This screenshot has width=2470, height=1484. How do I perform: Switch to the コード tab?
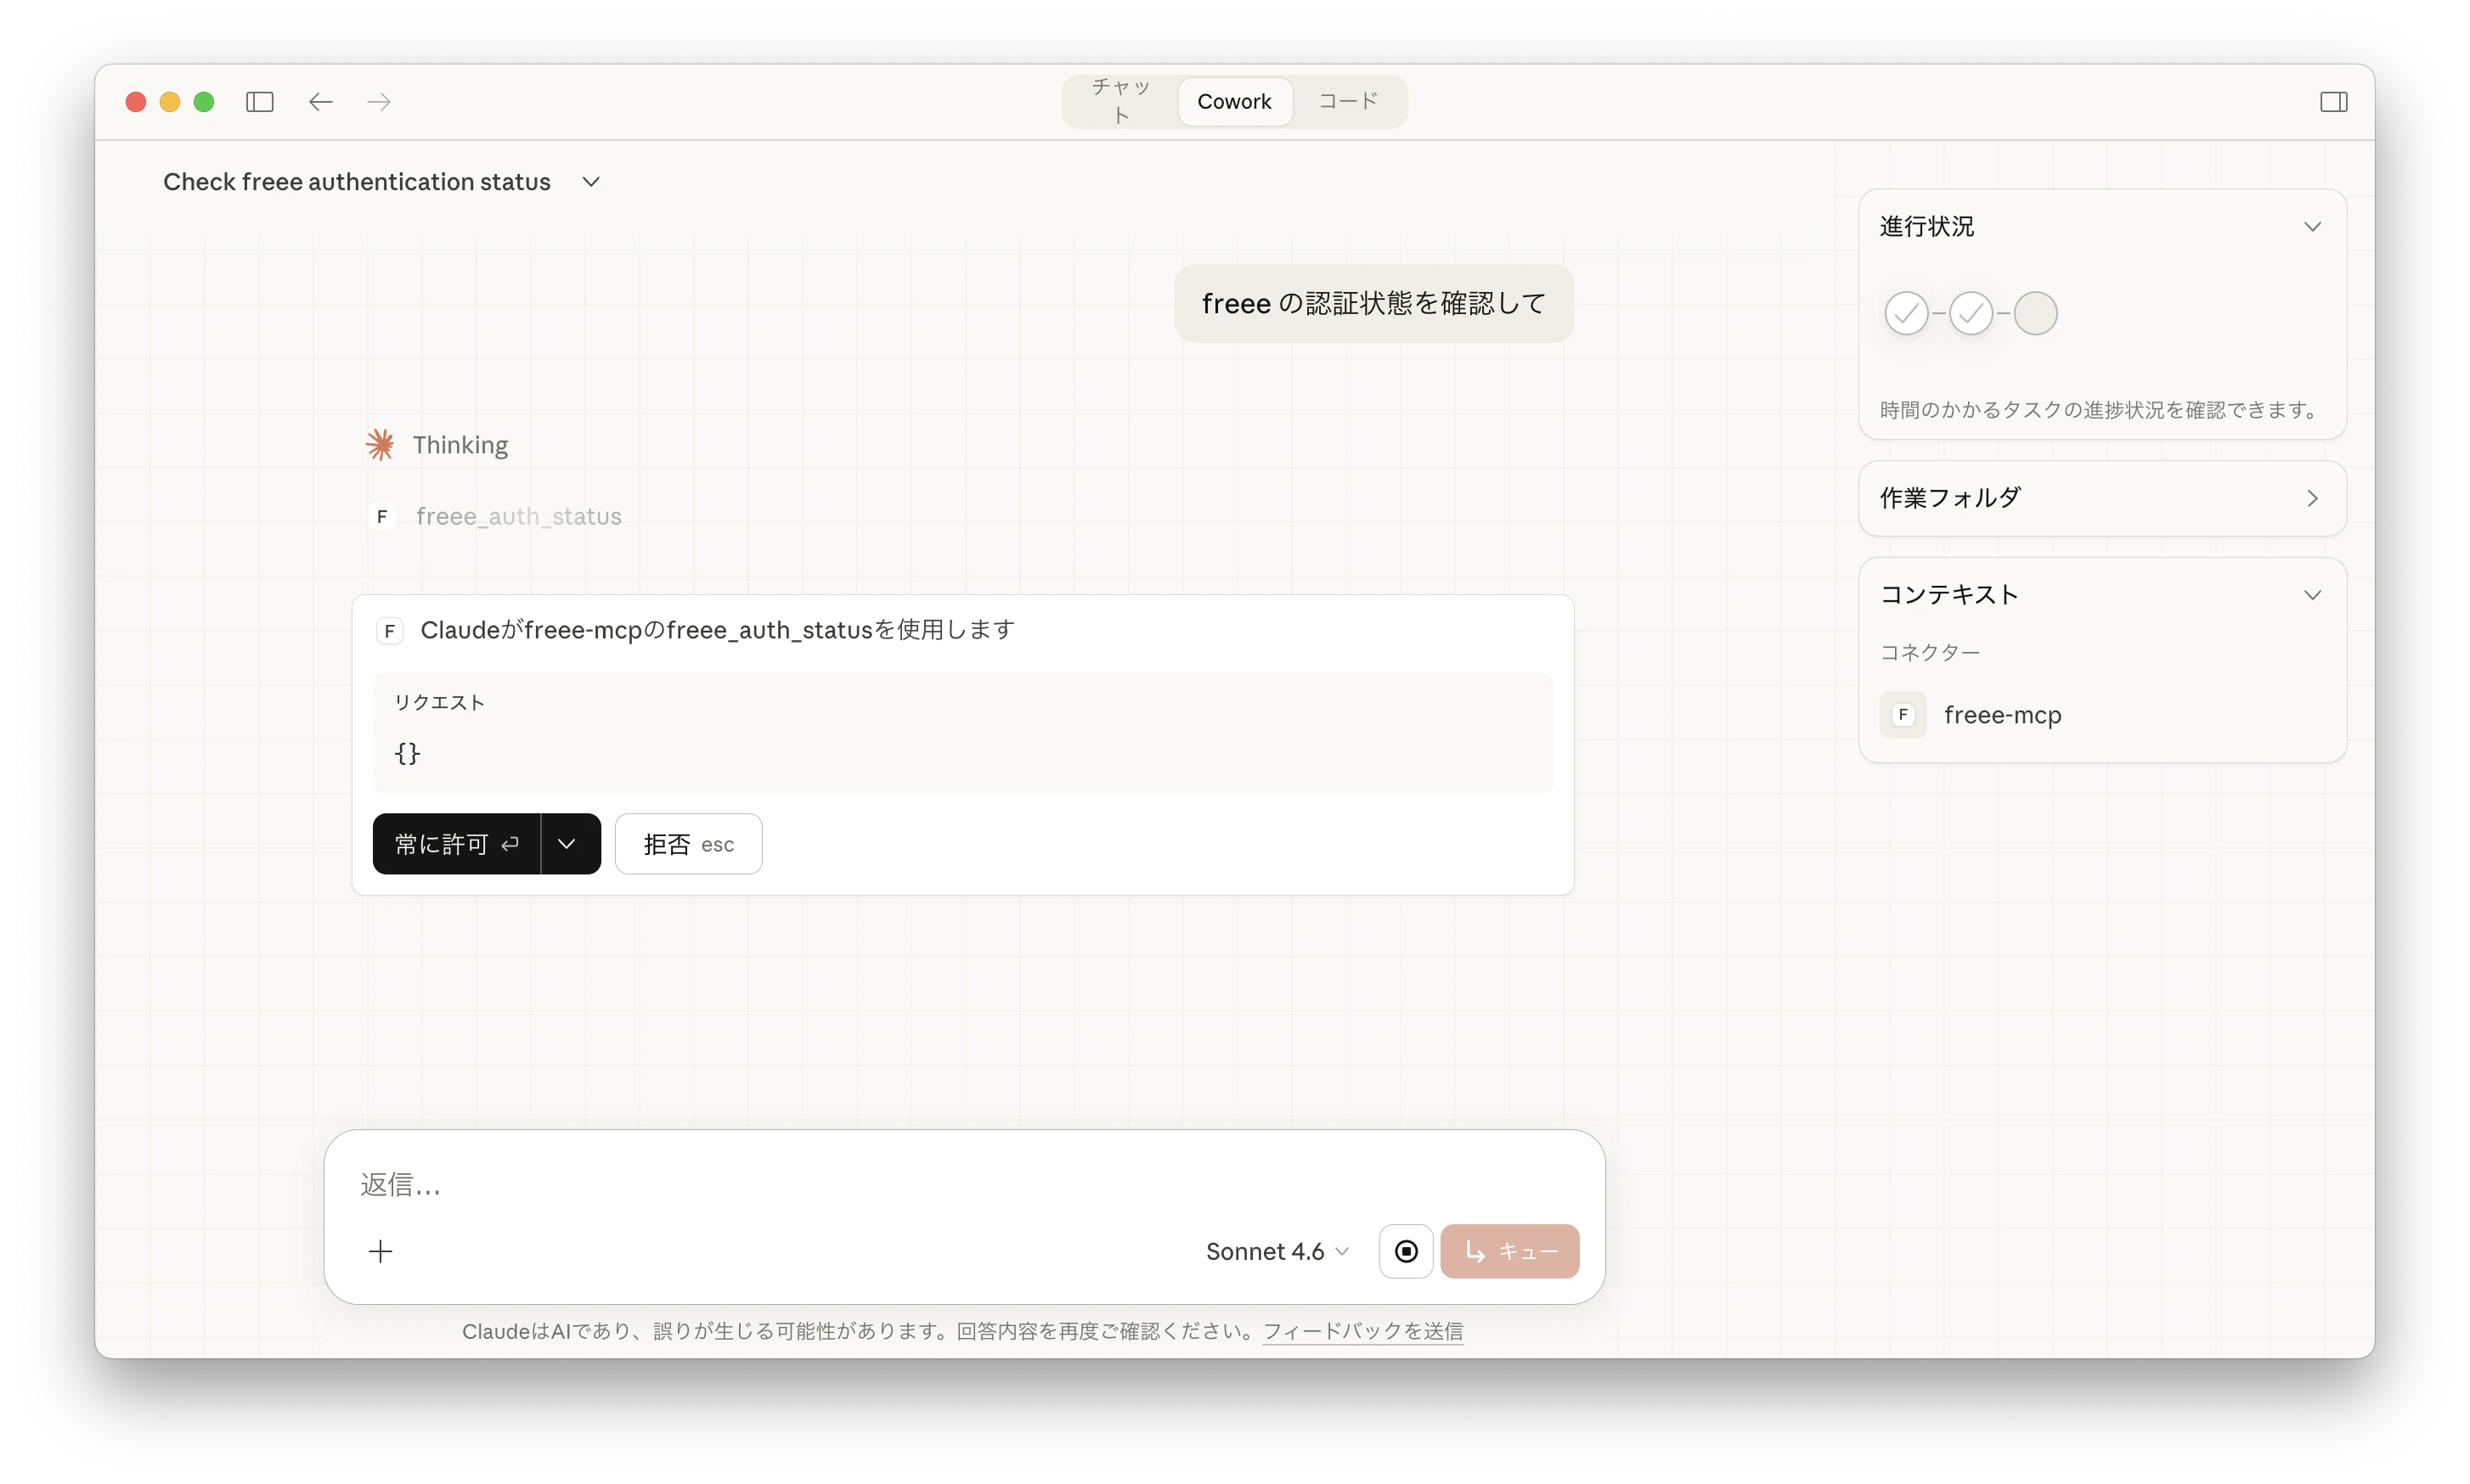tap(1348, 101)
